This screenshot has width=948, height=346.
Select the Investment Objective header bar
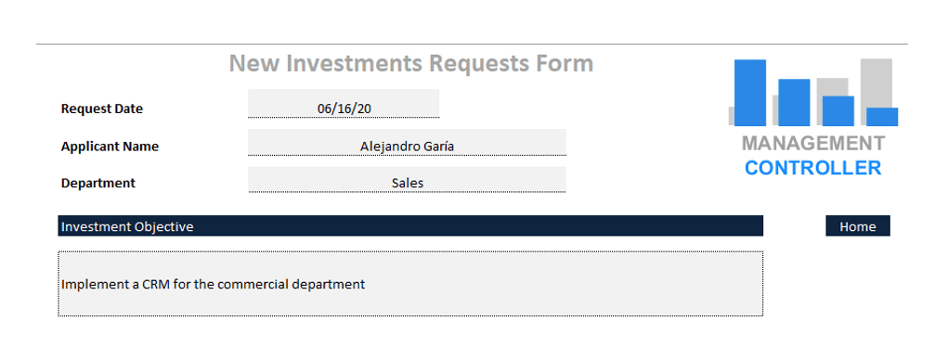click(410, 225)
